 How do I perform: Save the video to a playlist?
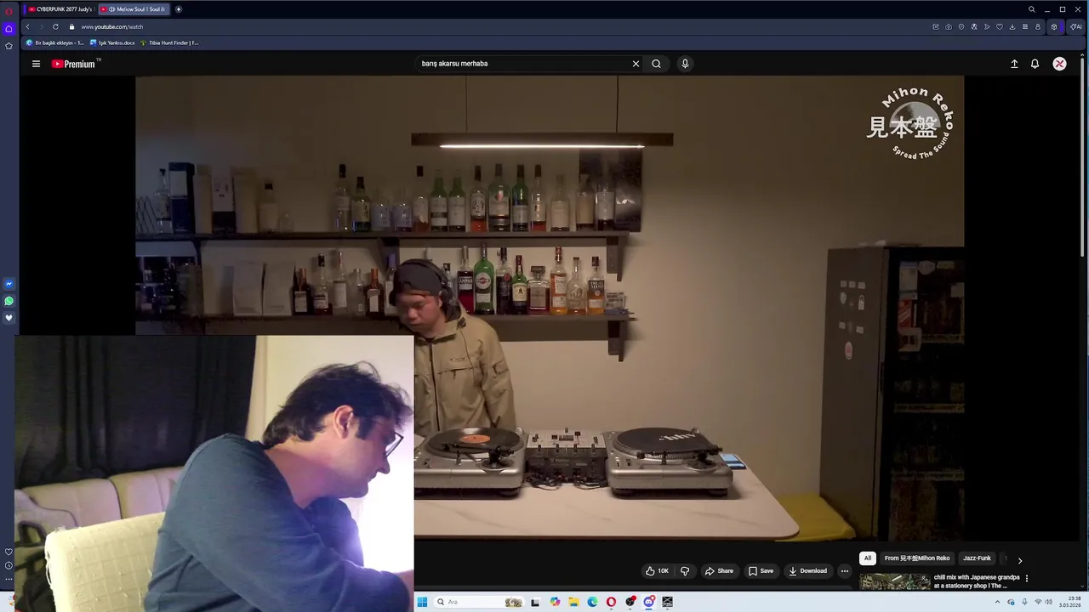[761, 571]
